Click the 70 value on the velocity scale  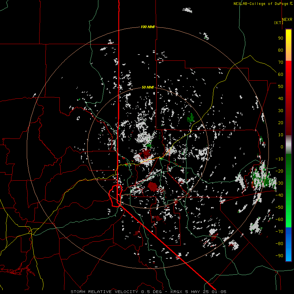coord(281,62)
